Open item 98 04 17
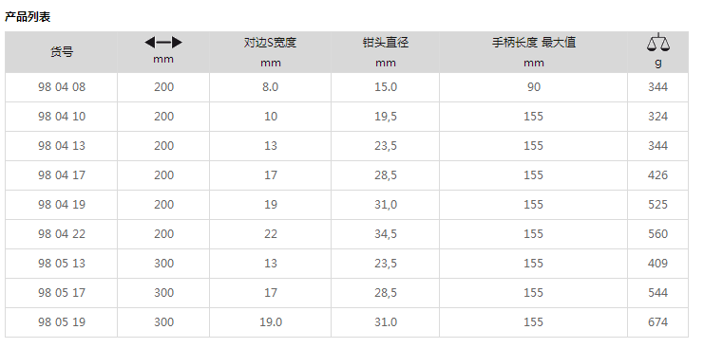Image resolution: width=704 pixels, height=348 pixels. pos(62,175)
